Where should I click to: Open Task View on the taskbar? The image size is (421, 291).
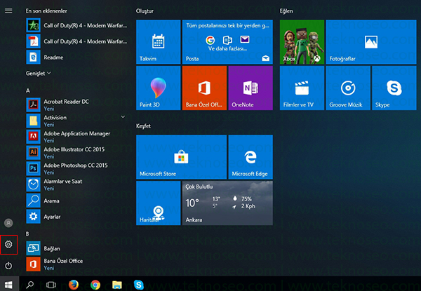click(x=51, y=285)
